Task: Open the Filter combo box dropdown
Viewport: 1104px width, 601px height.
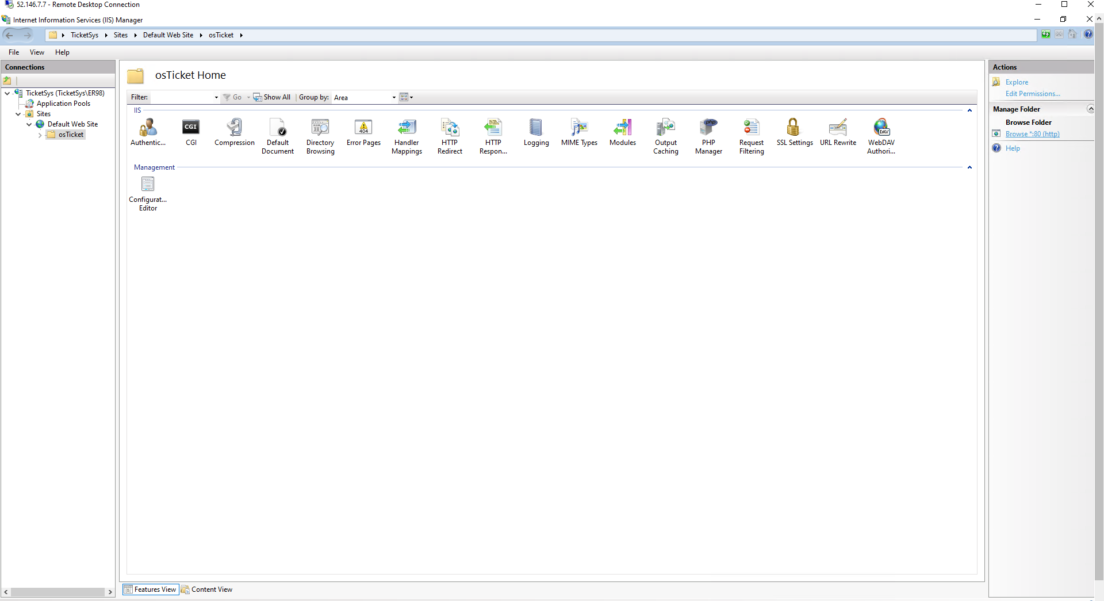Action: 216,97
